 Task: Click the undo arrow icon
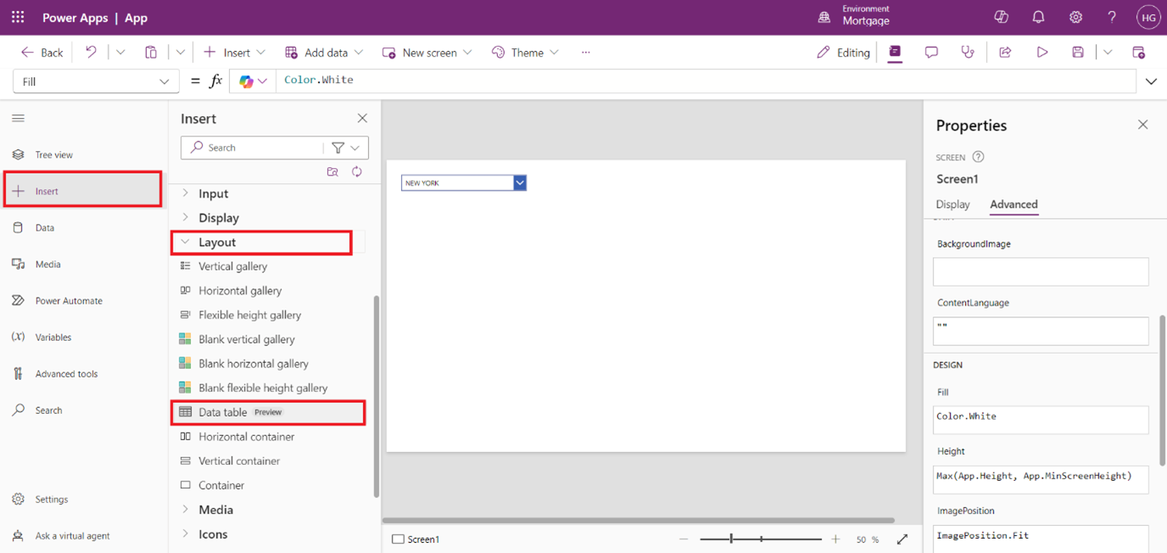coord(91,53)
